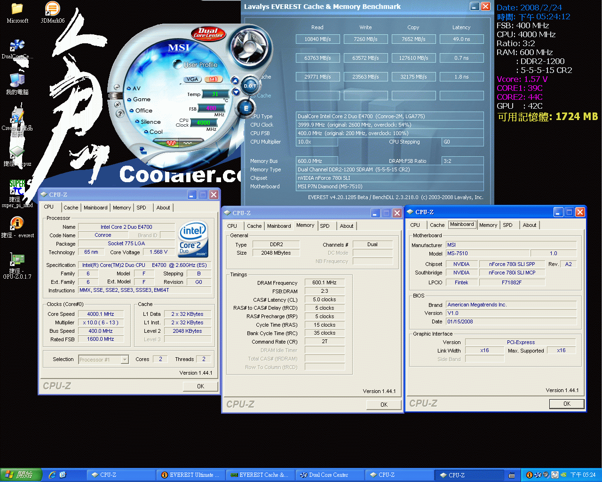Click OK in the right CPU-Z Mainboard window
Screen dimensions: 602x482
tap(567, 404)
